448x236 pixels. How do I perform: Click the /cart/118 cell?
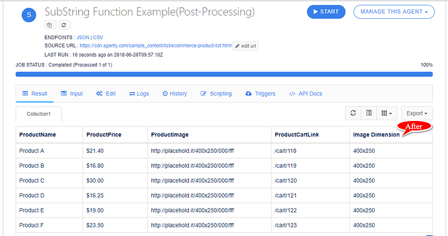coord(310,151)
